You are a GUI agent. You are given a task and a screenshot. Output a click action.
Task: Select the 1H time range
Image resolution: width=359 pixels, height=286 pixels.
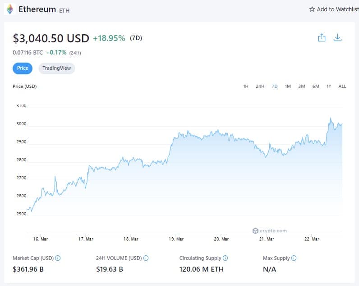tap(246, 86)
